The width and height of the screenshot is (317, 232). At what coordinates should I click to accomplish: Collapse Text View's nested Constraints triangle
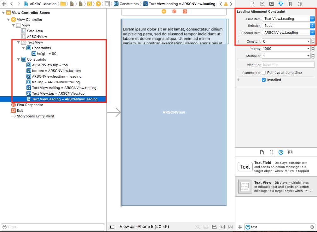pos(23,48)
